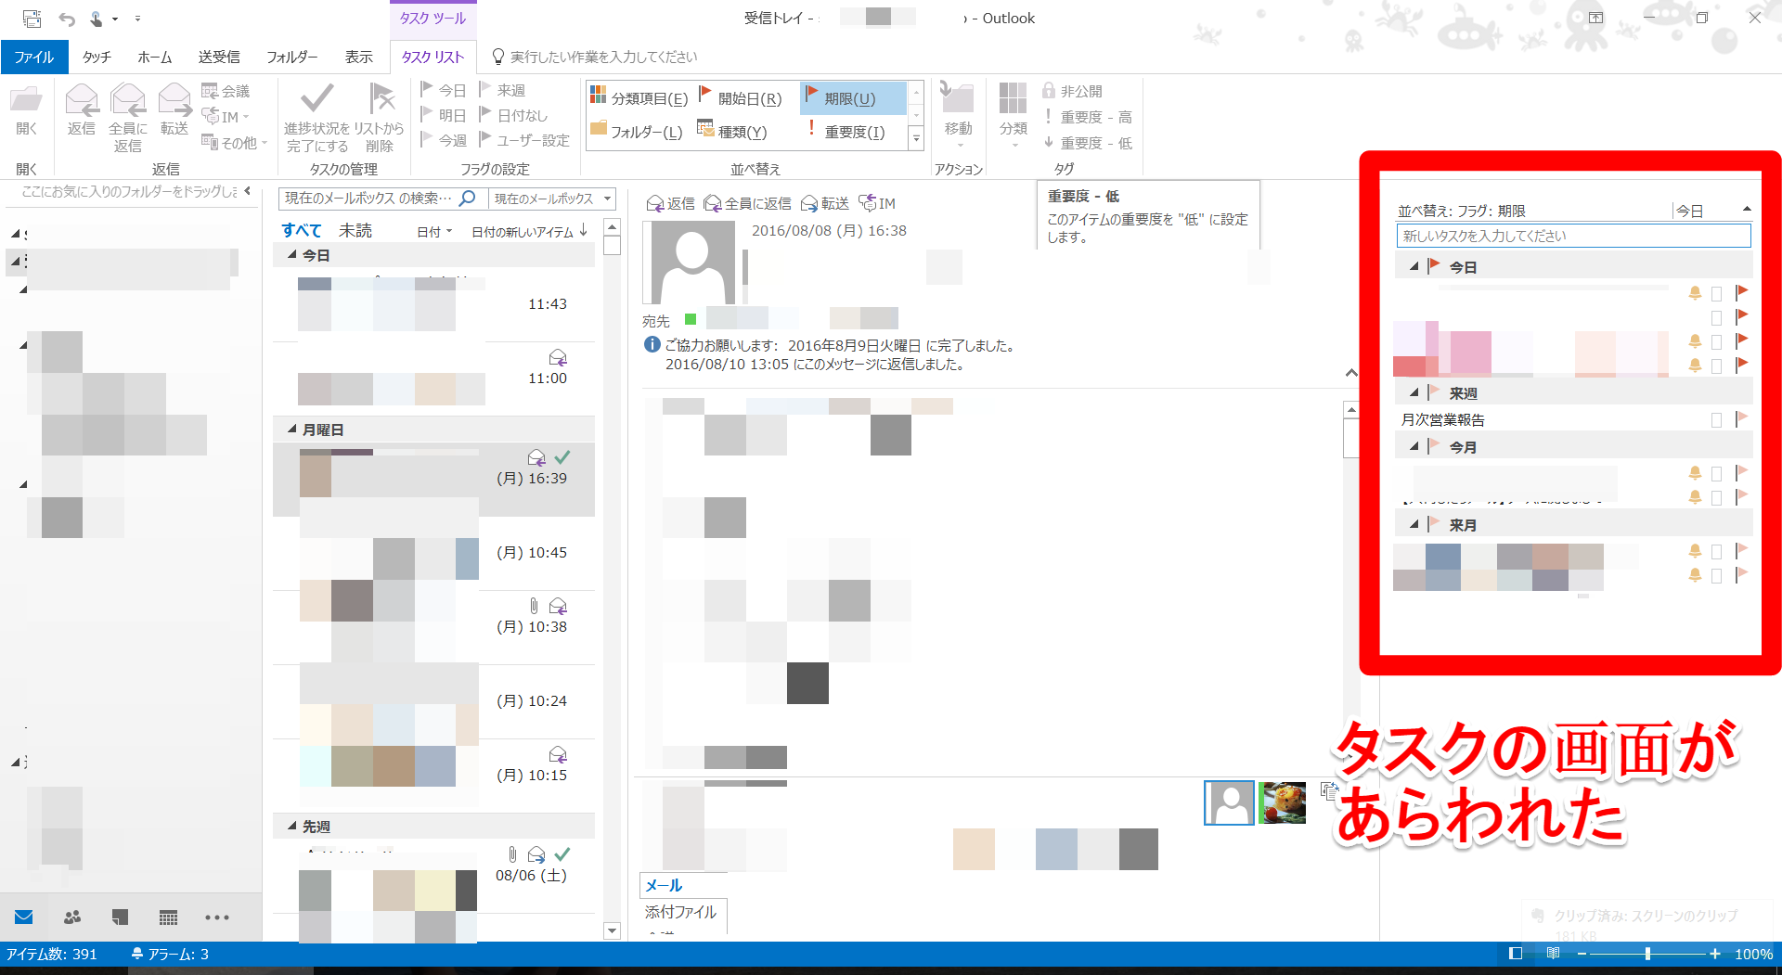
Task: Click the search magnifier icon
Action: pyautogui.click(x=468, y=198)
